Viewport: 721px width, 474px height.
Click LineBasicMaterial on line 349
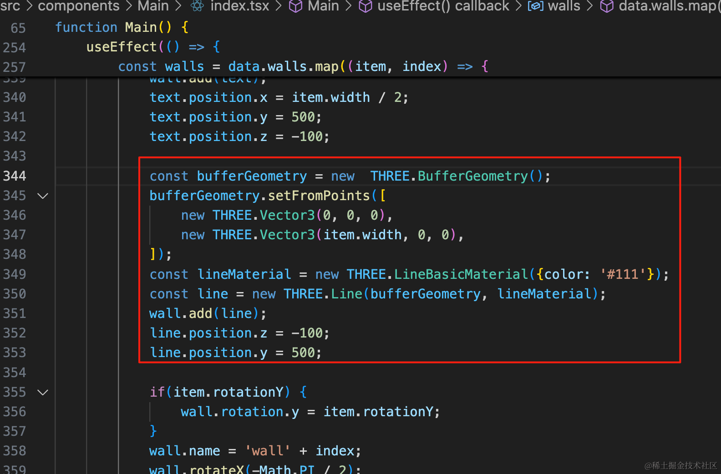461,274
